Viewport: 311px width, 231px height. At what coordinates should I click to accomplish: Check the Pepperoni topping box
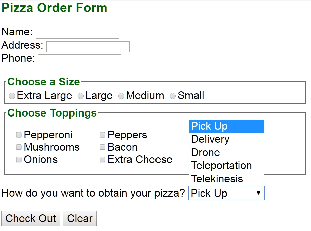(19, 135)
